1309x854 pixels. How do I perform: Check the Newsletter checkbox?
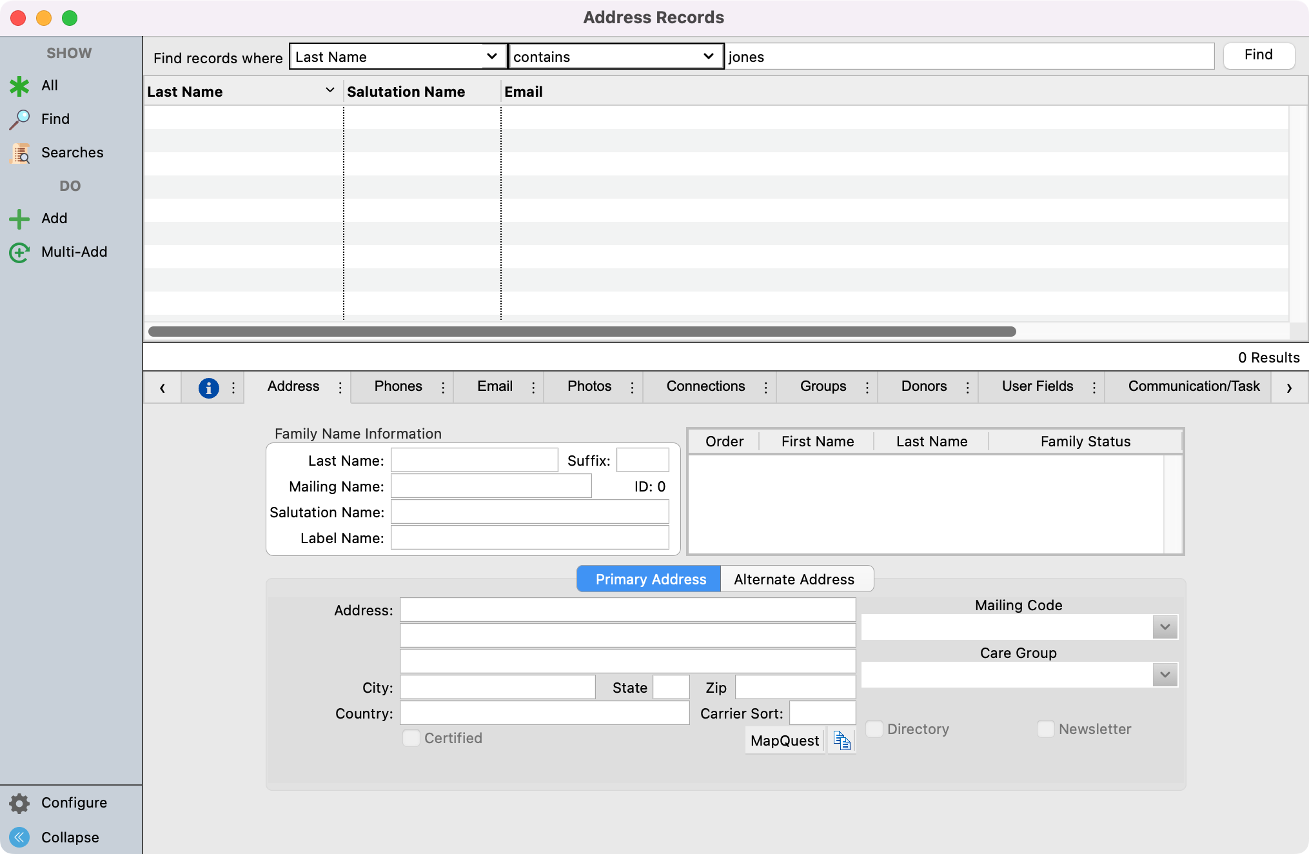coord(1045,729)
